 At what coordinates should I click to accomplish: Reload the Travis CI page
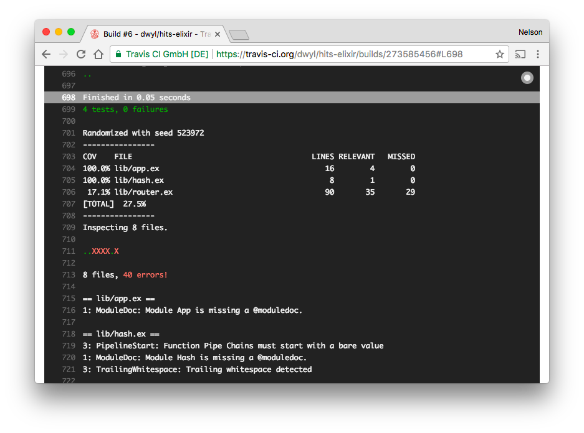(81, 54)
